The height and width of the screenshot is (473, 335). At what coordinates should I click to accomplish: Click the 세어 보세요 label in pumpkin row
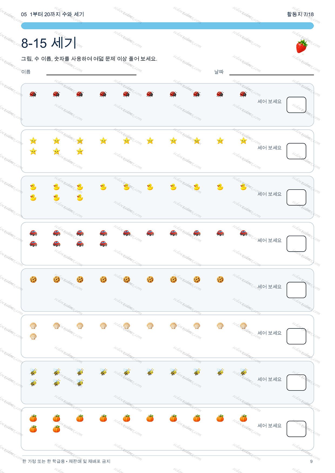click(269, 426)
